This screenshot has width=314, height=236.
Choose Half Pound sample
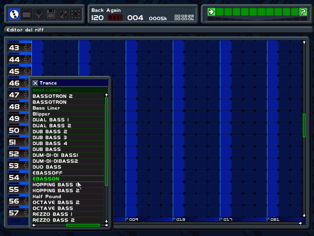[68, 197]
